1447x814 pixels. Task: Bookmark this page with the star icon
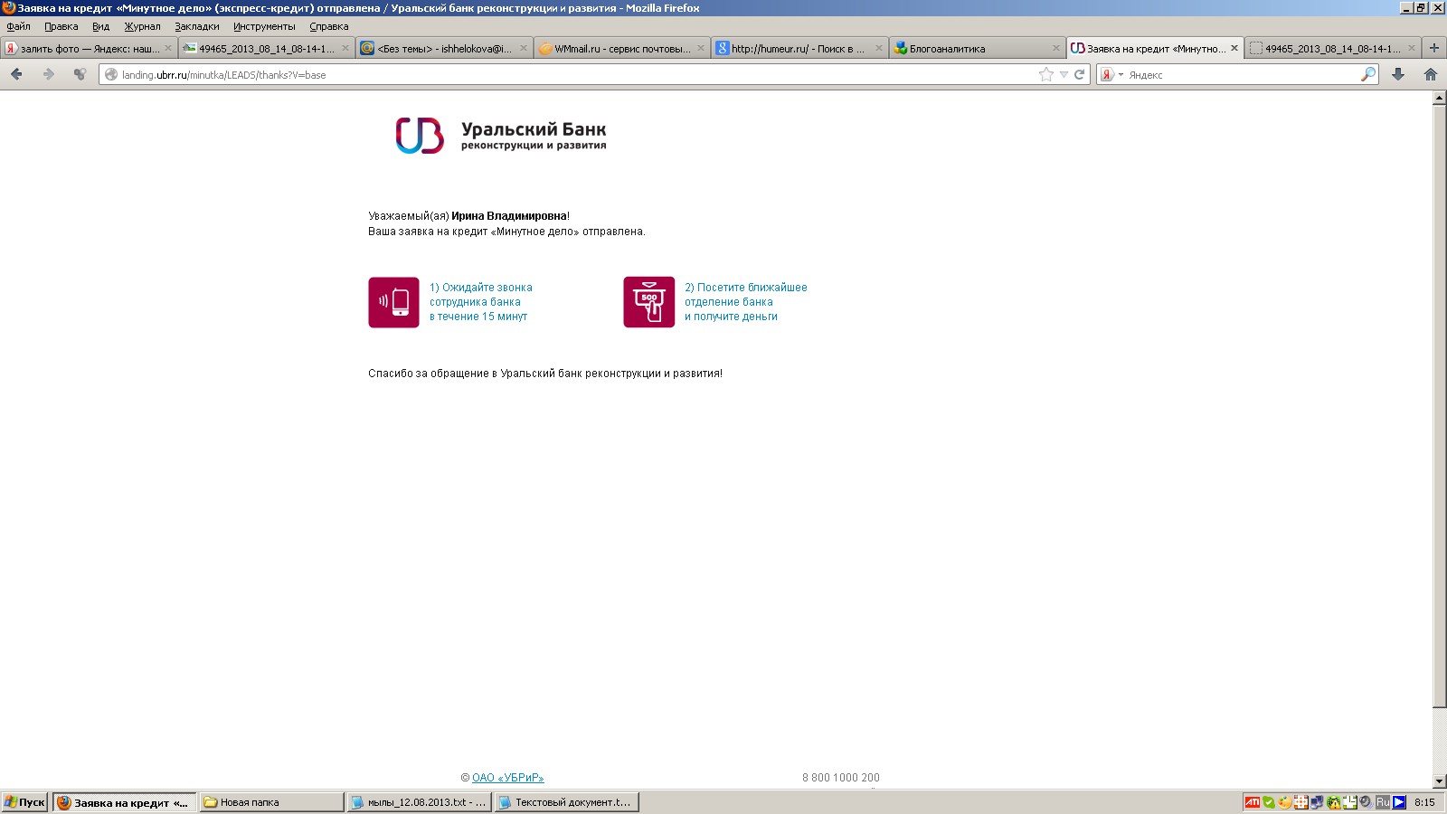(1046, 74)
